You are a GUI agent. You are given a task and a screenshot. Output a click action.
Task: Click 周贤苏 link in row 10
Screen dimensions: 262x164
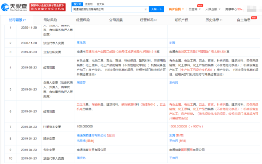pos(81,158)
